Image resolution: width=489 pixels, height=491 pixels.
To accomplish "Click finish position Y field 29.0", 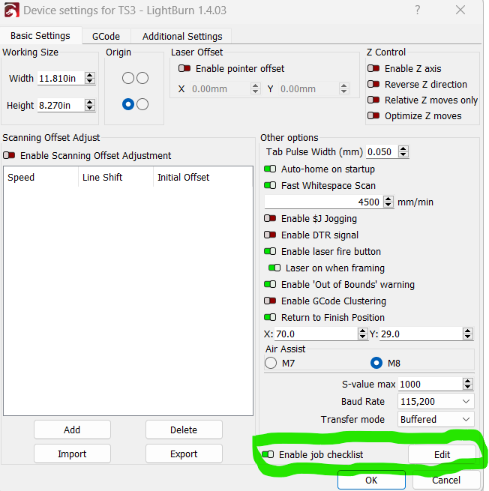I will pyautogui.click(x=421, y=334).
